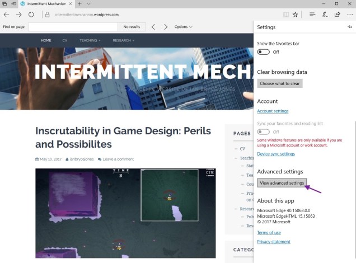Pin the Settings pane
Image resolution: width=356 pixels, height=263 pixels.
[x=349, y=27]
